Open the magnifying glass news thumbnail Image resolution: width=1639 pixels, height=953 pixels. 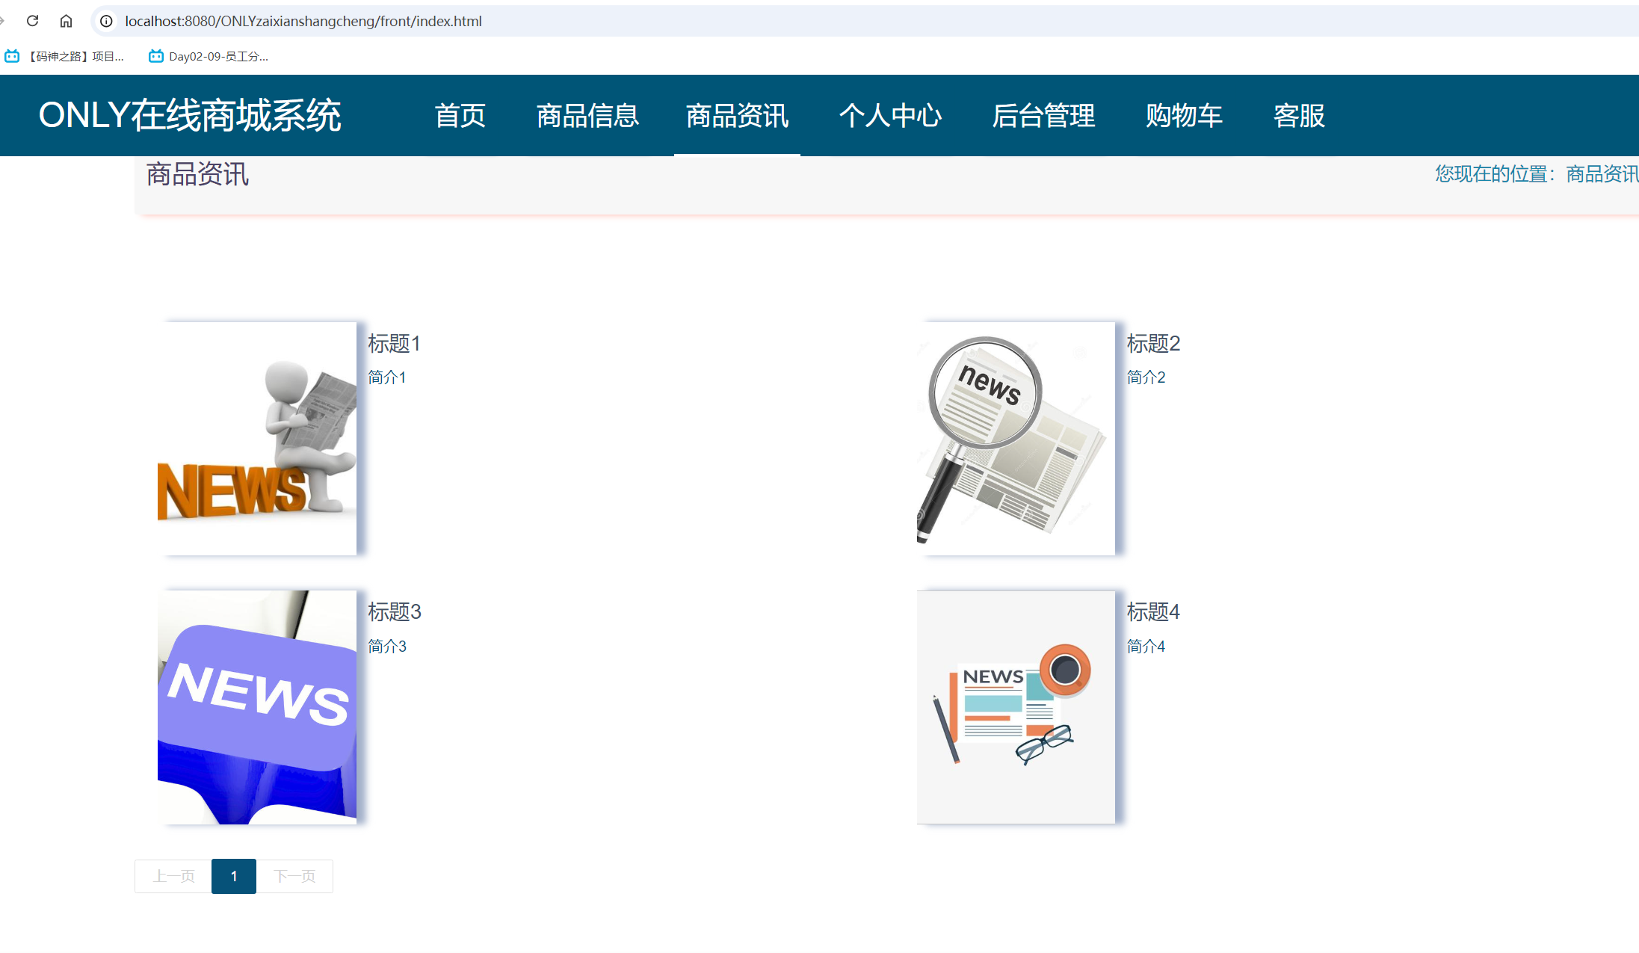pyautogui.click(x=1016, y=439)
